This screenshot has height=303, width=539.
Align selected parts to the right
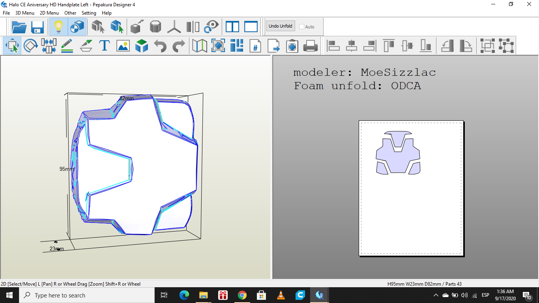[370, 46]
